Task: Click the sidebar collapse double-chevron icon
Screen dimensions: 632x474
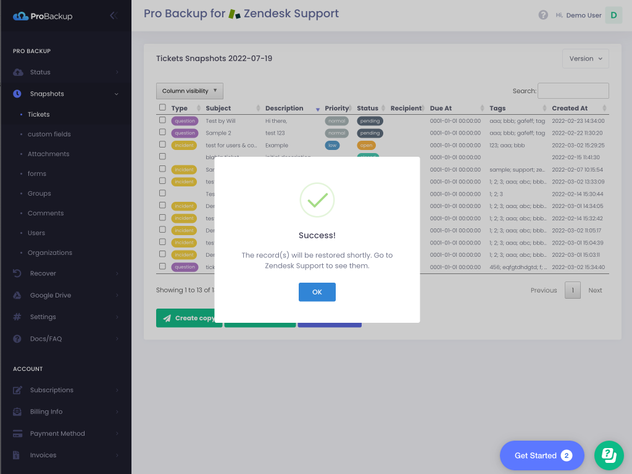Action: point(113,16)
